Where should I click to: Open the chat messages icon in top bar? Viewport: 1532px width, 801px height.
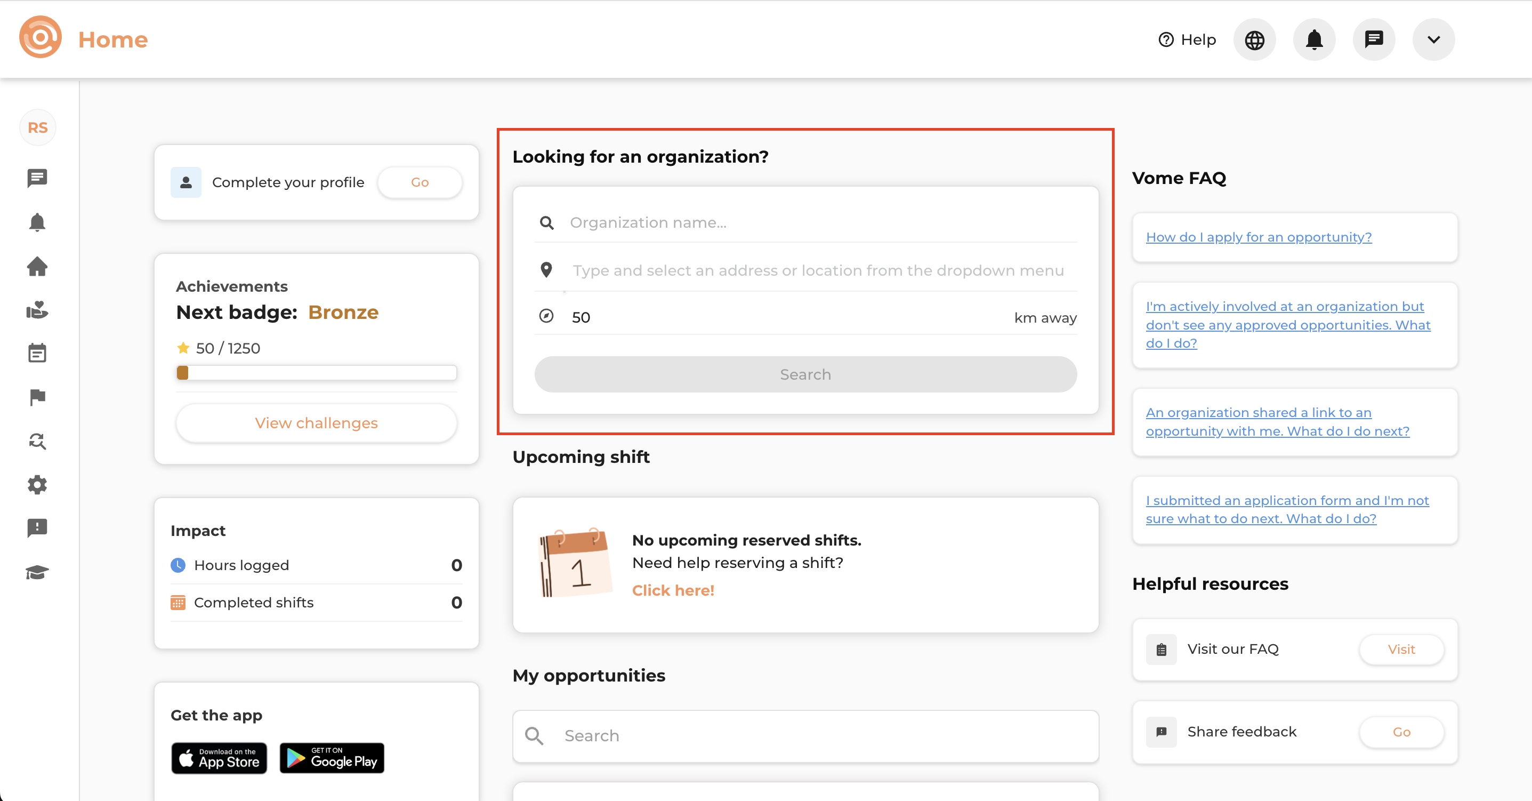coord(1373,40)
